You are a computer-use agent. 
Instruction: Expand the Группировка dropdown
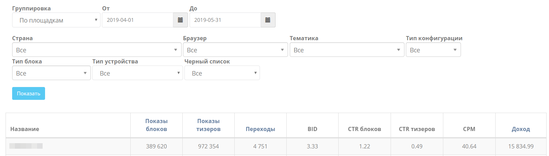56,20
